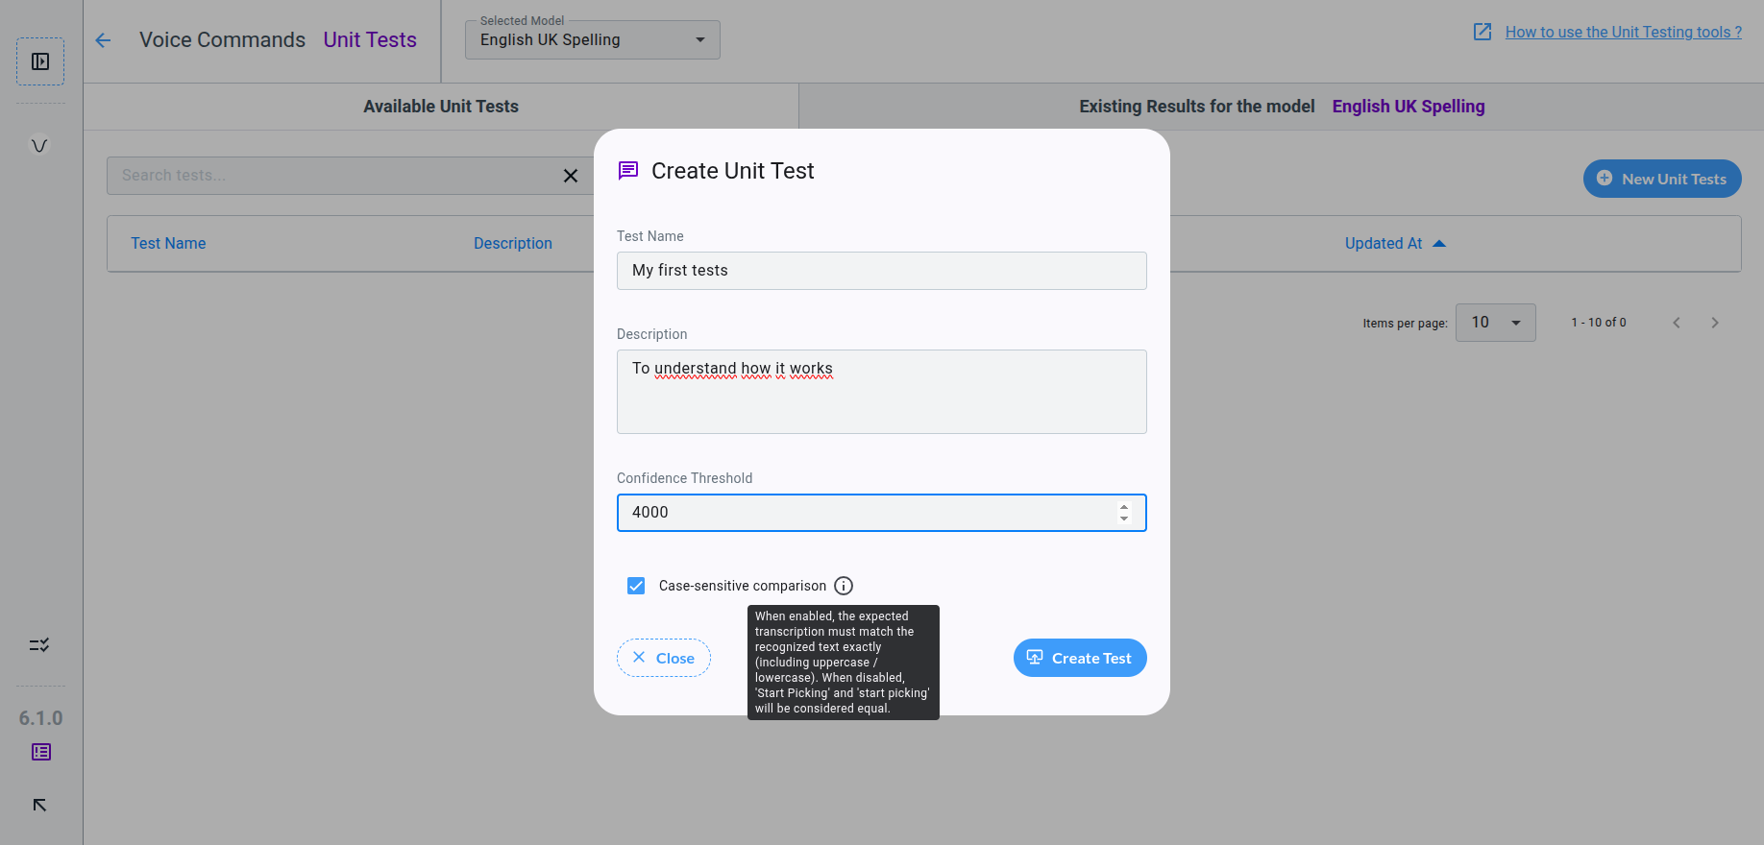Click the Create Test button

(1079, 658)
